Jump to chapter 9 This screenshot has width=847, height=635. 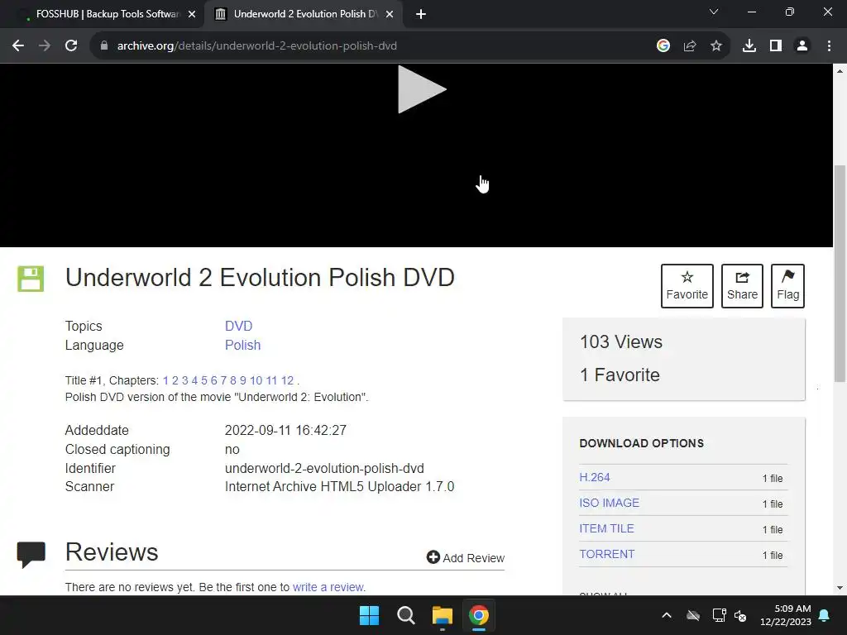[243, 380]
